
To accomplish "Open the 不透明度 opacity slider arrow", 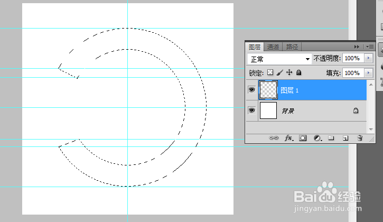I will [x=368, y=58].
